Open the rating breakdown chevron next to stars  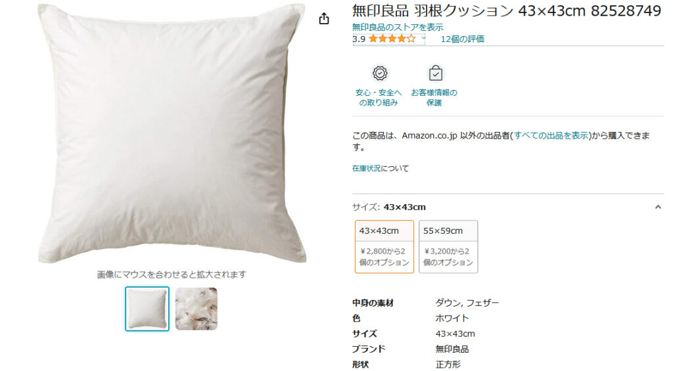(424, 38)
